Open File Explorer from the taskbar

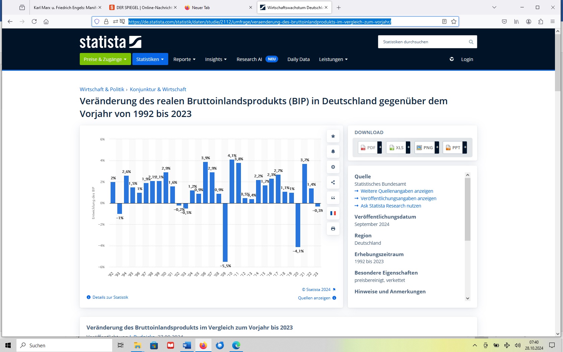tap(137, 345)
